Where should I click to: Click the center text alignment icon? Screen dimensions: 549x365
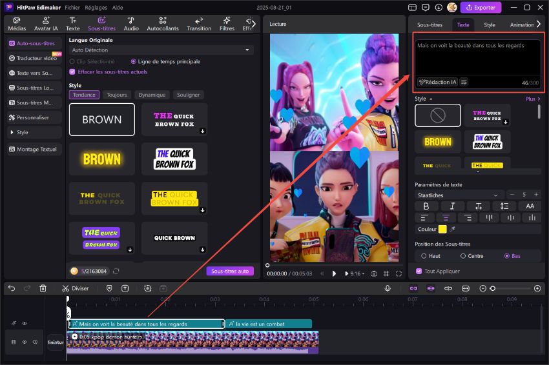[446, 218]
